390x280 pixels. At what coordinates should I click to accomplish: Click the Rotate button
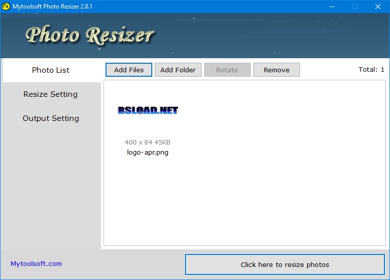point(227,70)
